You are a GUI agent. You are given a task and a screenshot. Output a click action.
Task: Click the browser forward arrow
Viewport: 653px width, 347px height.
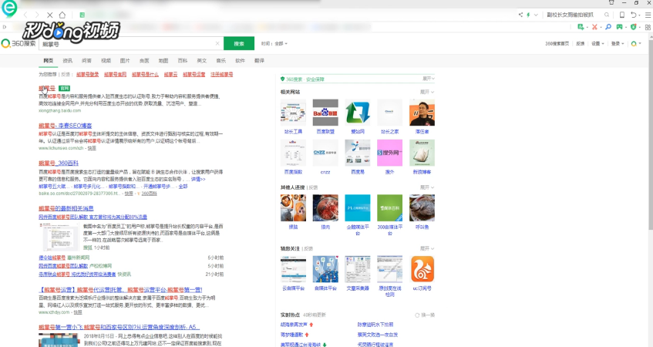tap(37, 15)
